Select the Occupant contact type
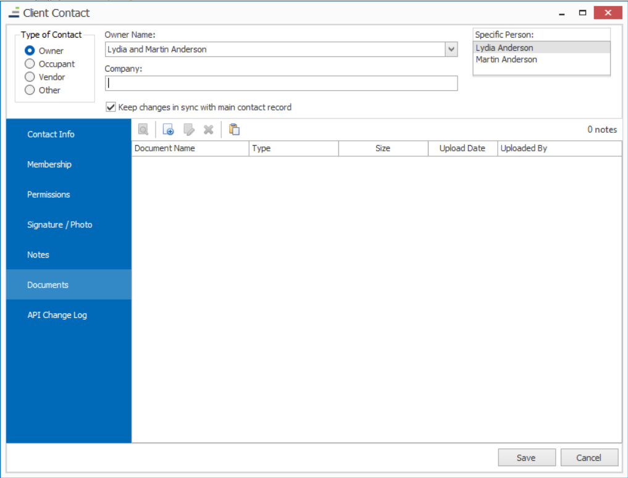 pos(28,64)
